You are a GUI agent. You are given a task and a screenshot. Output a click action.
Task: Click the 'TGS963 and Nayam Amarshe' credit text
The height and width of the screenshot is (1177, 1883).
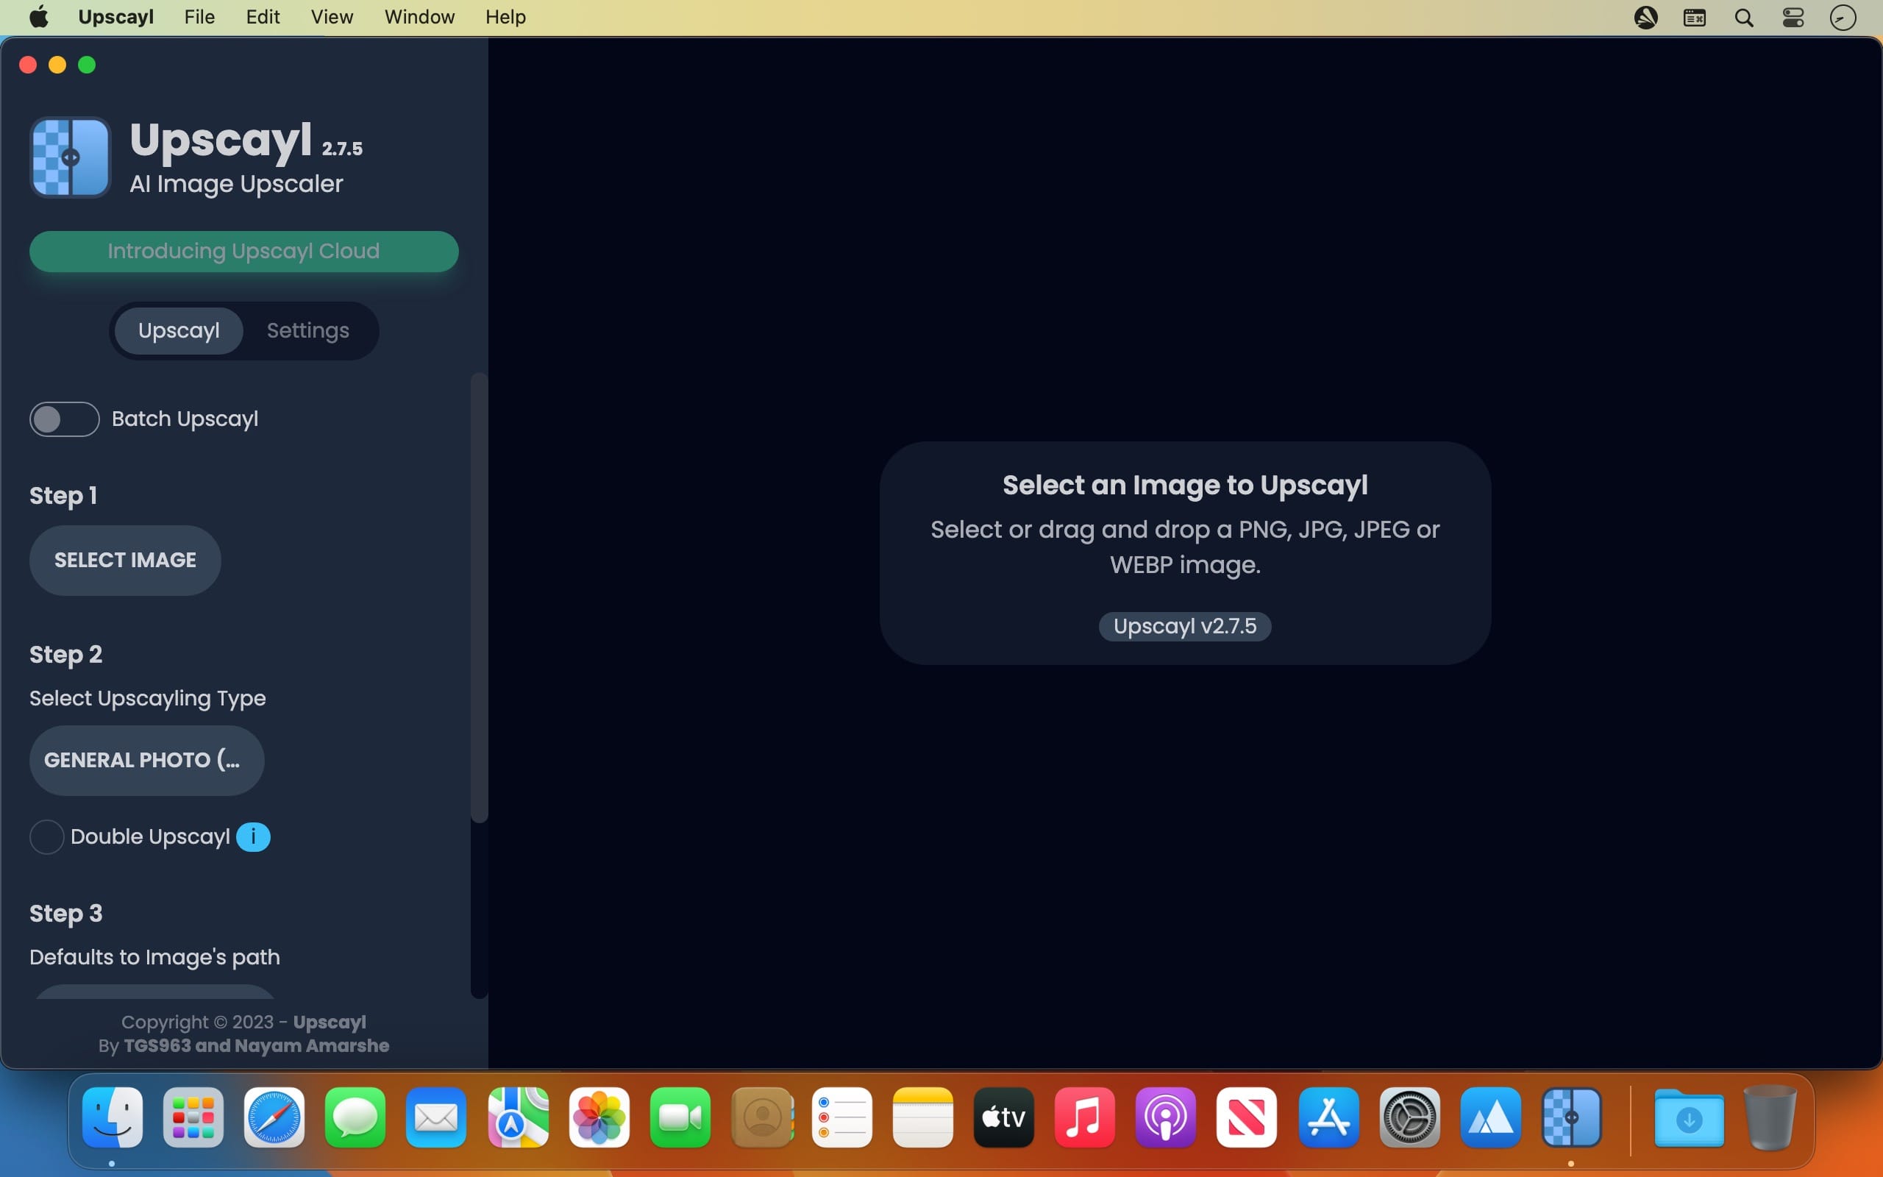[257, 1045]
